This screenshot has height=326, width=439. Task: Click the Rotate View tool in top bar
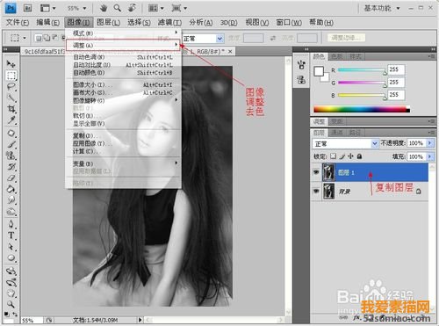point(132,8)
